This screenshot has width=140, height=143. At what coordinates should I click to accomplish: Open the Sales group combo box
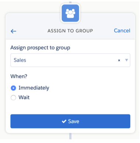pos(70,60)
